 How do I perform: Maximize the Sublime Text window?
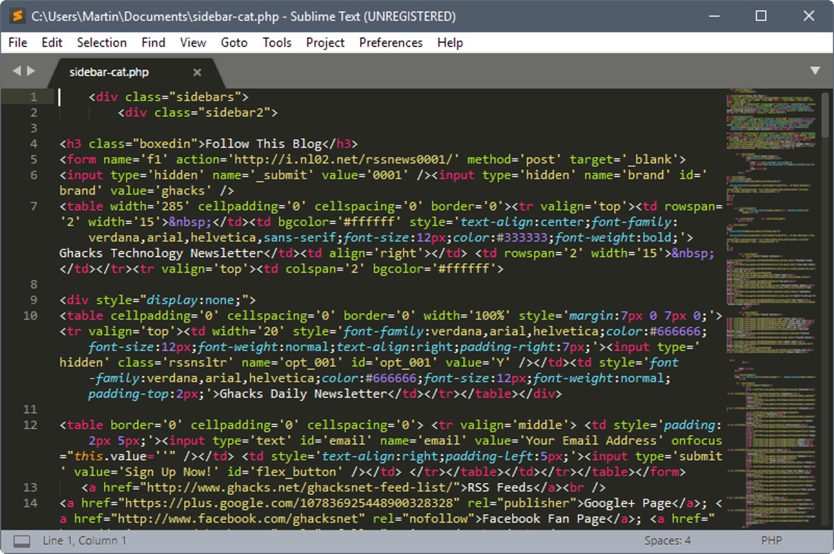(x=761, y=15)
